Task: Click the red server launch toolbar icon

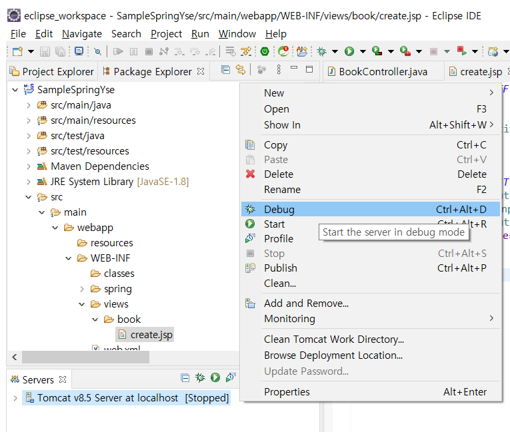Action: (x=461, y=51)
